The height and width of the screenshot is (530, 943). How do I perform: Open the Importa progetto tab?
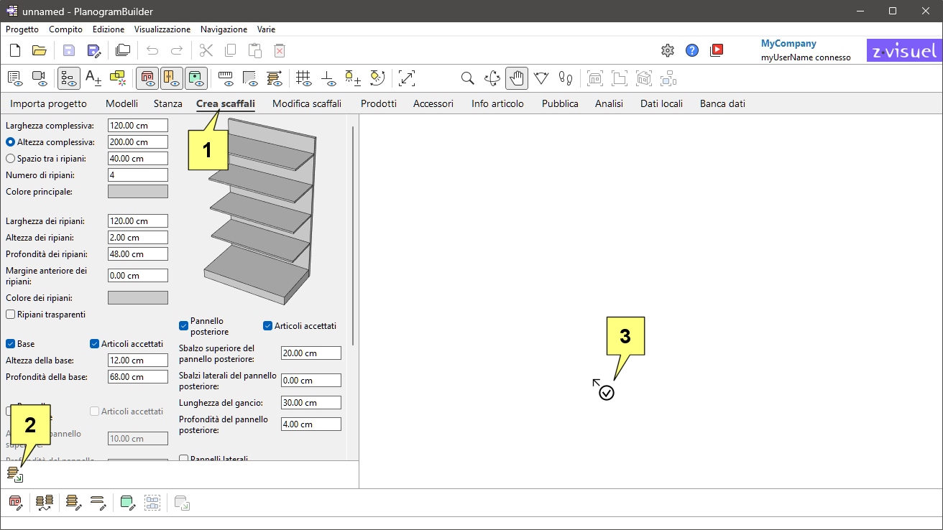(x=48, y=103)
